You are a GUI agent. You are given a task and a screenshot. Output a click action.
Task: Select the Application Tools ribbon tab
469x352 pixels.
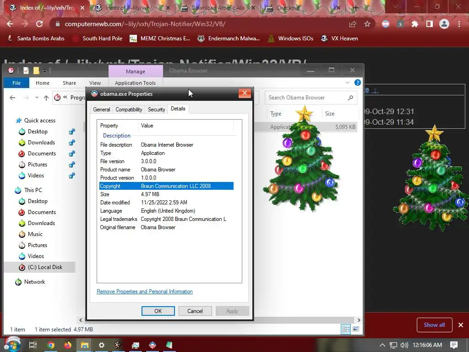pos(135,83)
